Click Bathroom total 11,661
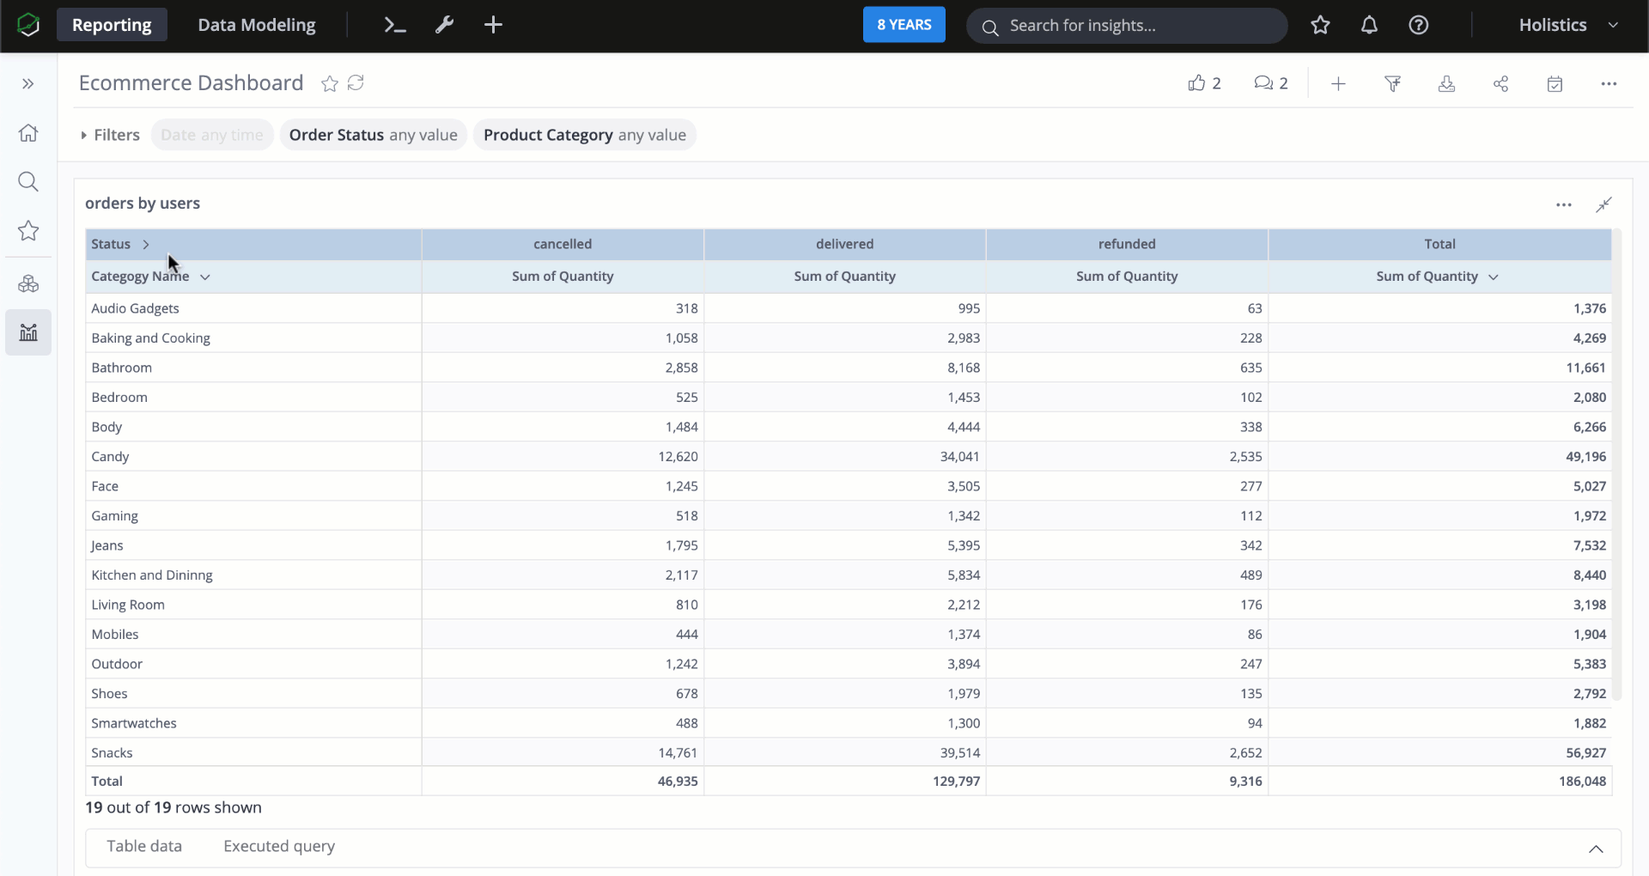 (x=1585, y=368)
